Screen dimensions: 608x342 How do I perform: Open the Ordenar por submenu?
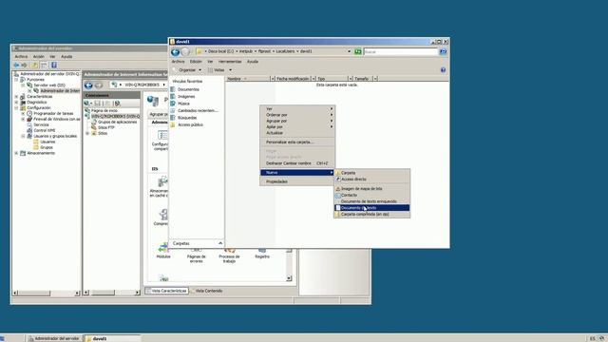297,115
